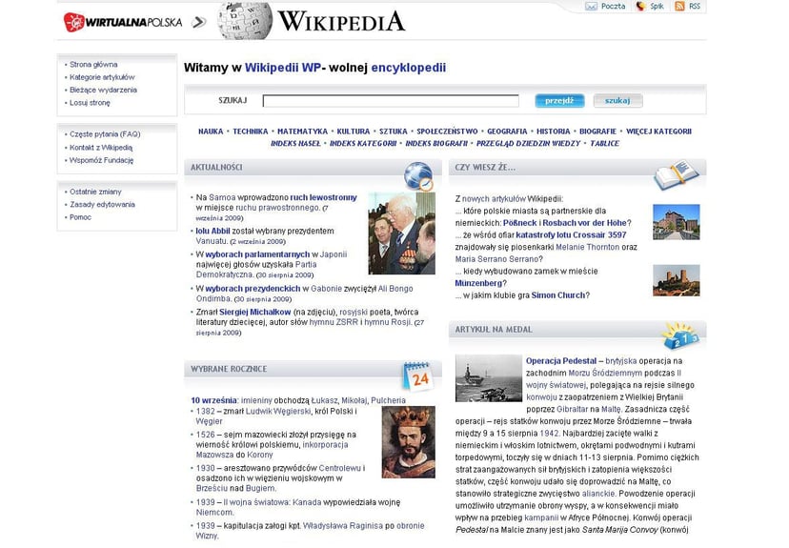The width and height of the screenshot is (789, 548).
Task: Open Kontakt z Wikipedią link
Action: [101, 148]
